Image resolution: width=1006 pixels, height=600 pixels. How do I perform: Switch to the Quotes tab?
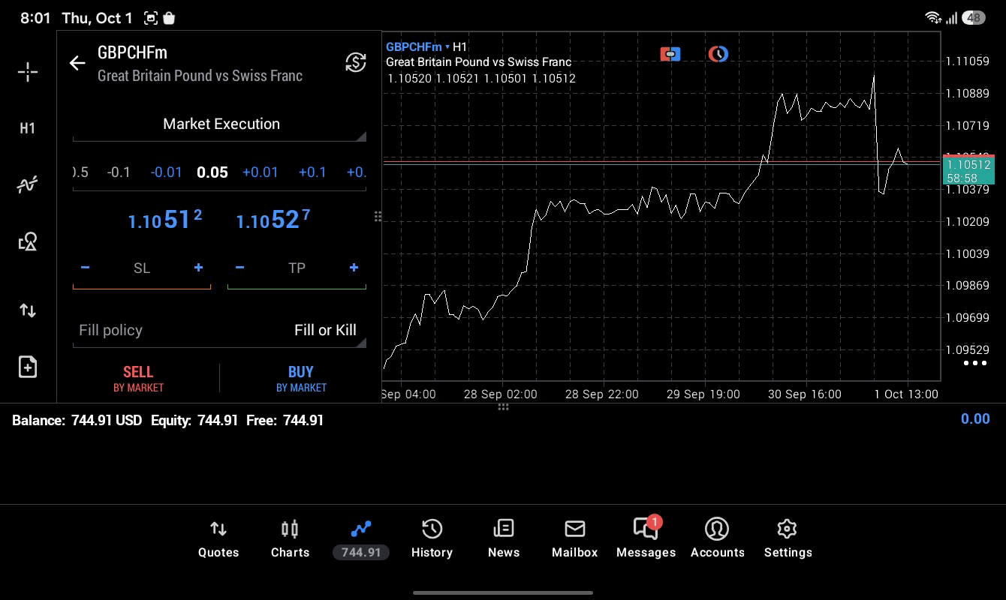coord(218,540)
